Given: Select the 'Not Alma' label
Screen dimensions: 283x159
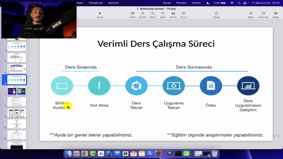Looking at the screenshot, I should click(99, 105).
